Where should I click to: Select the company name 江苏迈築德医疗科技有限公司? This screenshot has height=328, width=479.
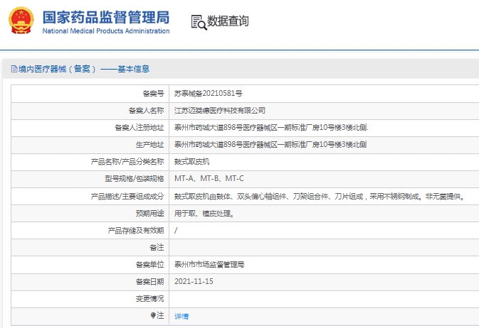pos(220,110)
